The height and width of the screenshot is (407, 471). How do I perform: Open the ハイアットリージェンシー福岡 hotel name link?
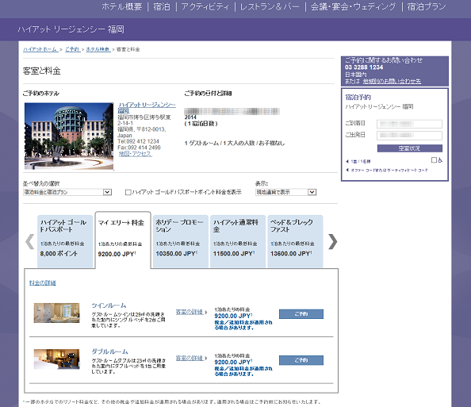[x=147, y=107]
